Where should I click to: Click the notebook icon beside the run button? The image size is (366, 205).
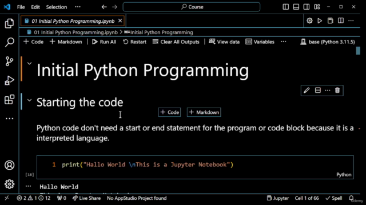pyautogui.click(x=330, y=20)
